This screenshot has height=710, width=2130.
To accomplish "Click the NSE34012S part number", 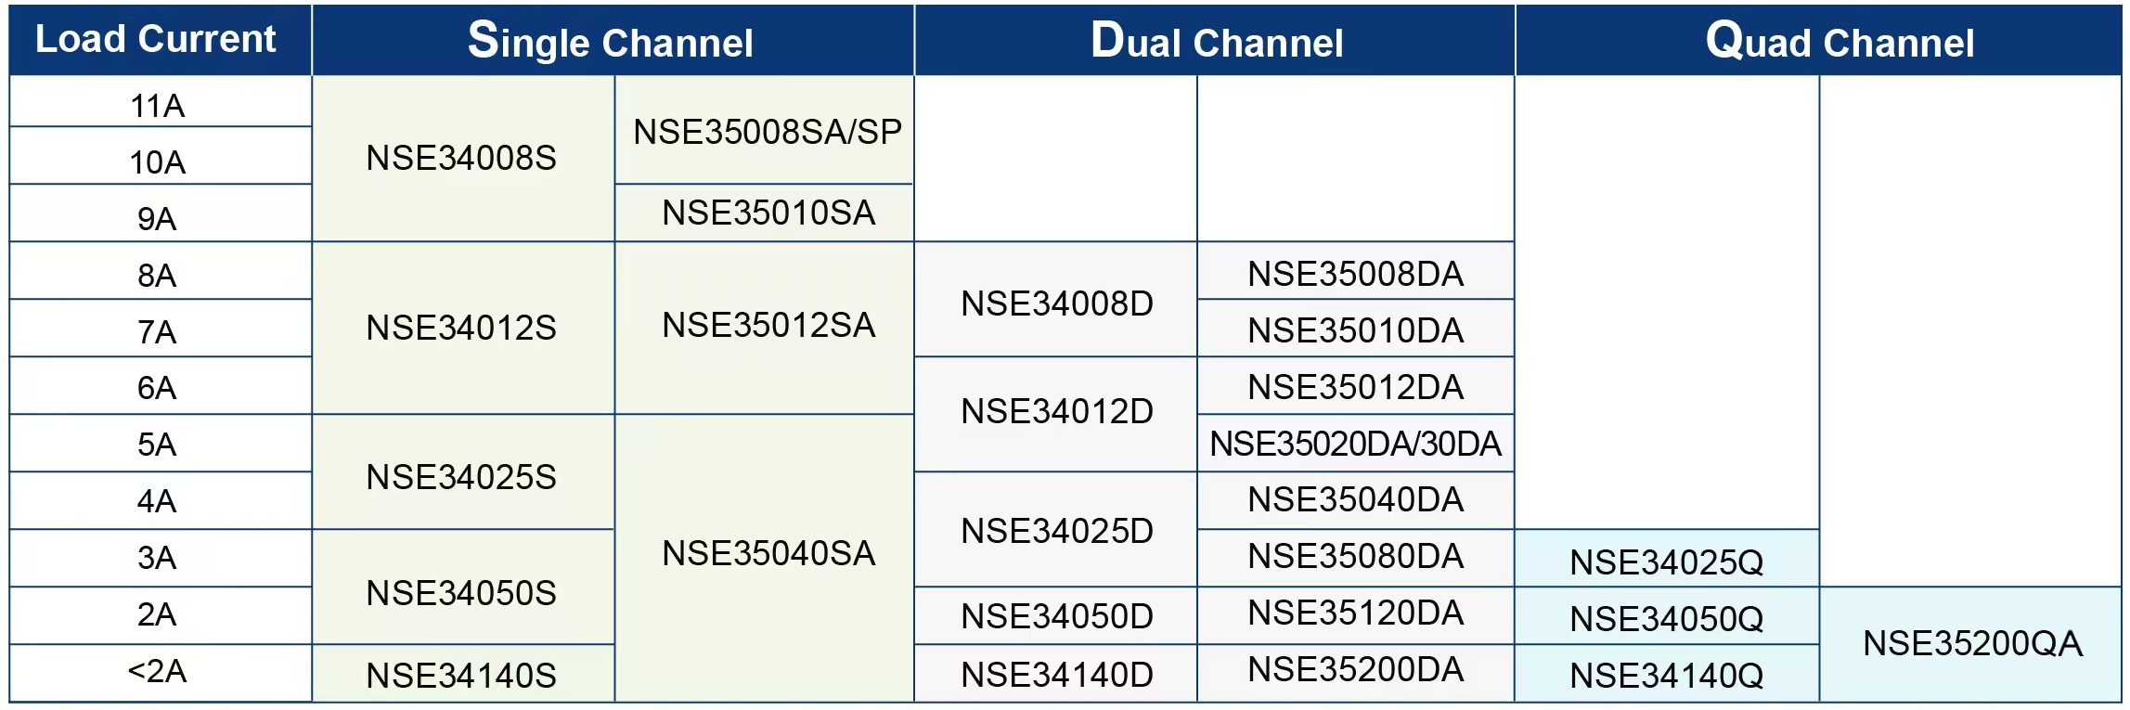I will point(461,328).
